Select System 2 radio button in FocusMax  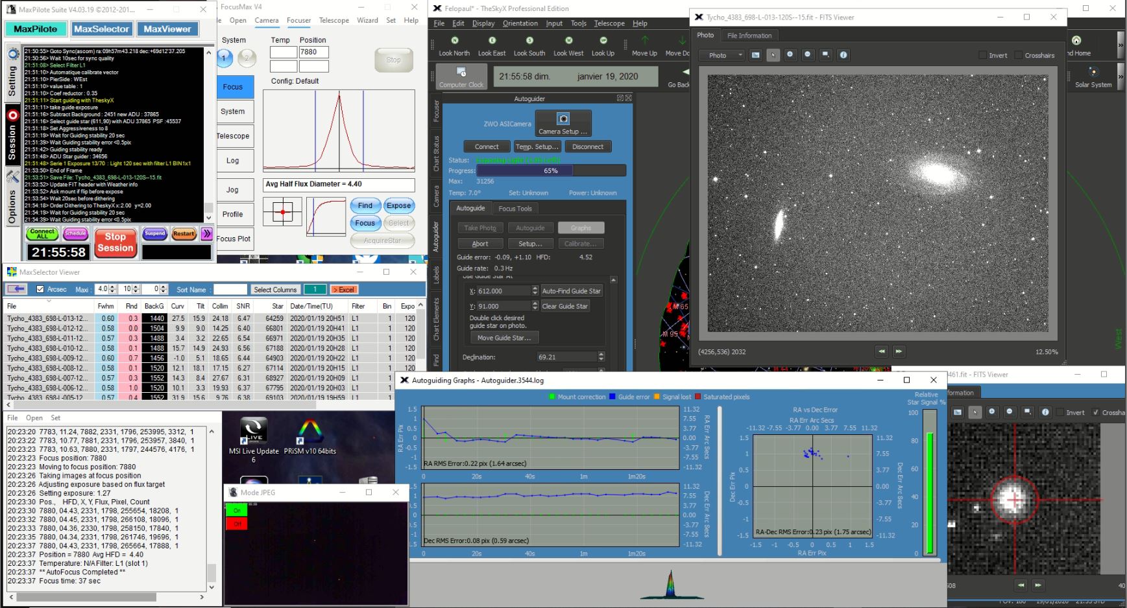(x=247, y=58)
